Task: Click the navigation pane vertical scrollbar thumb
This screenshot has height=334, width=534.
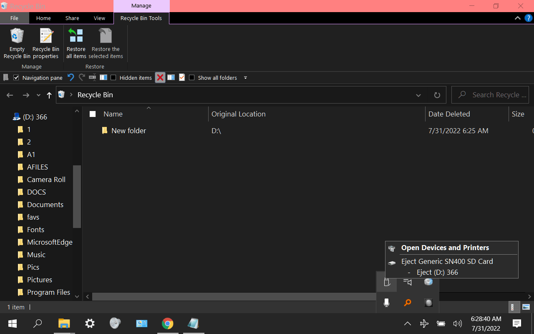Action: click(x=77, y=197)
